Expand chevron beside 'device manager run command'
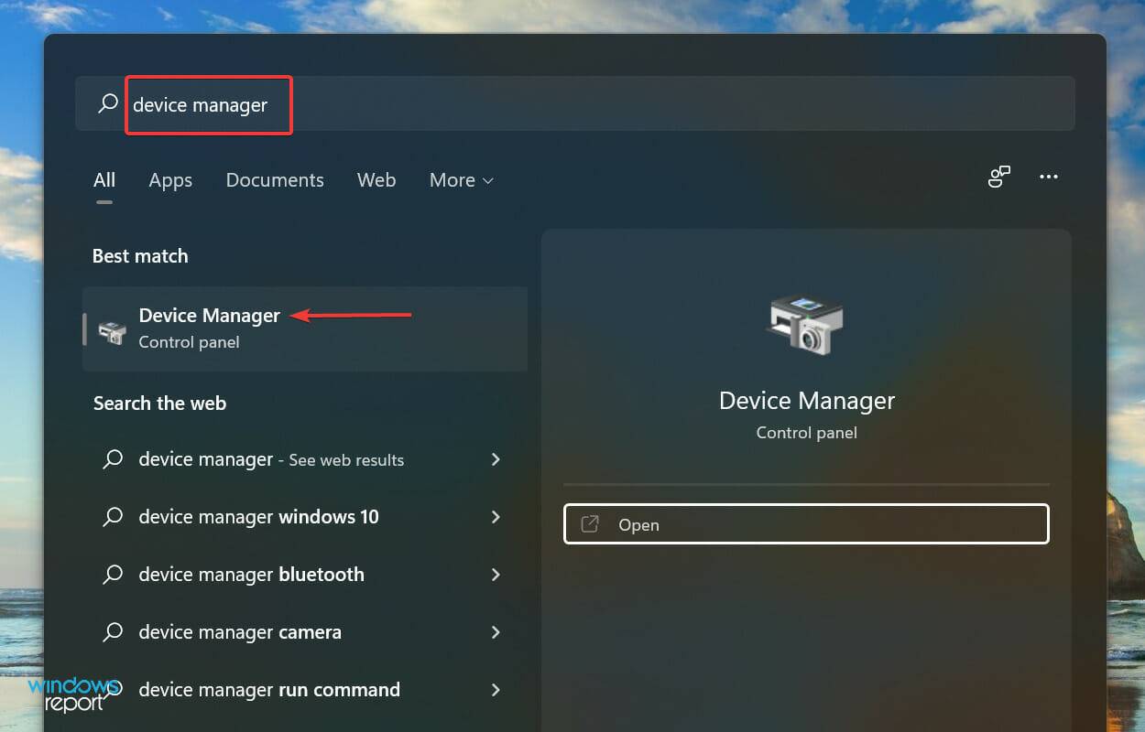 click(x=496, y=690)
